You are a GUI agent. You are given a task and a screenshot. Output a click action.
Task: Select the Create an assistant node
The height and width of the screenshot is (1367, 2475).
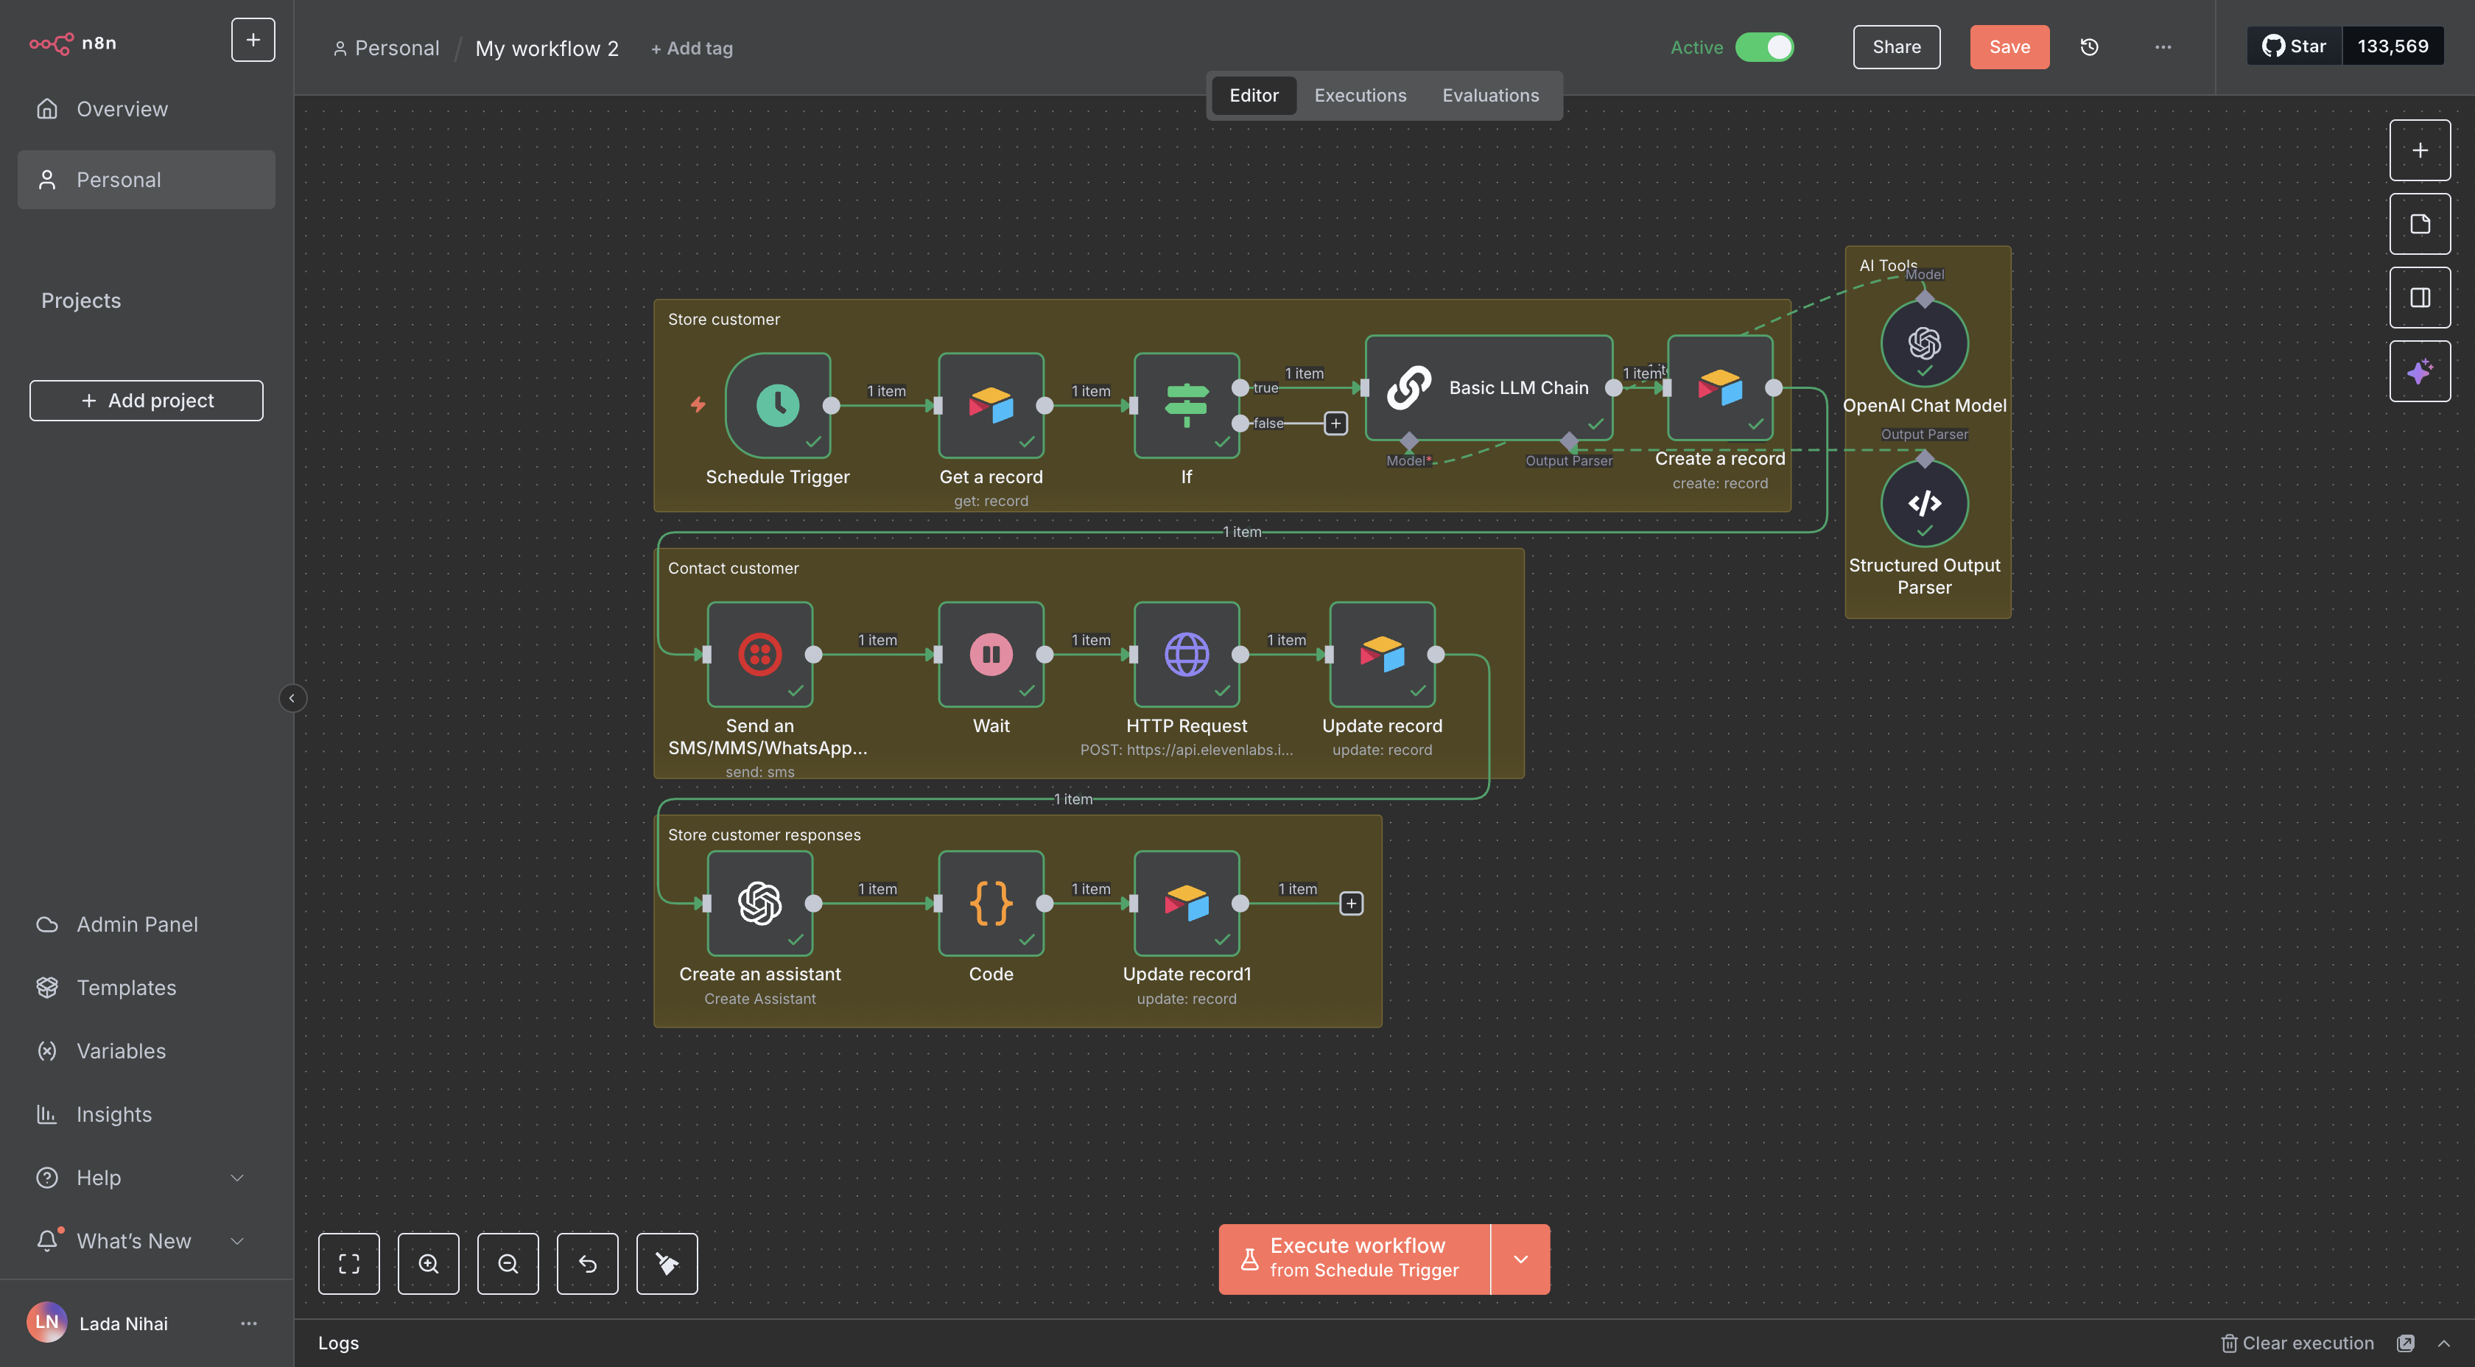760,903
